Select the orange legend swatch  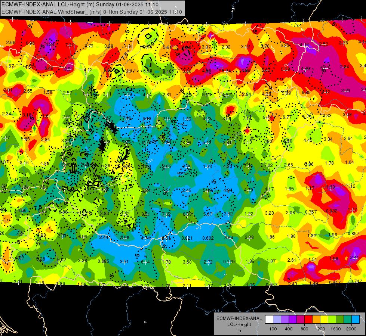coord(316,320)
